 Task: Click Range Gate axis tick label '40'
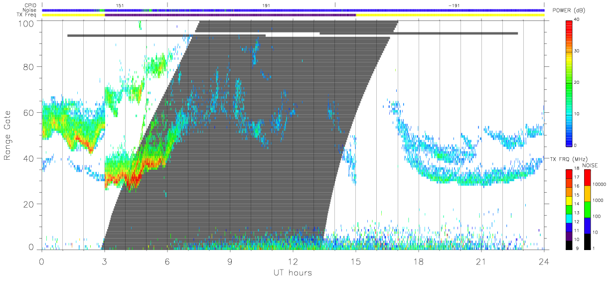(x=29, y=158)
